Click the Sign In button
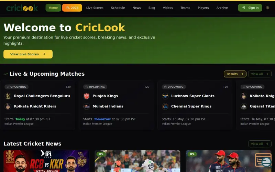The image size is (275, 172). 250,8
